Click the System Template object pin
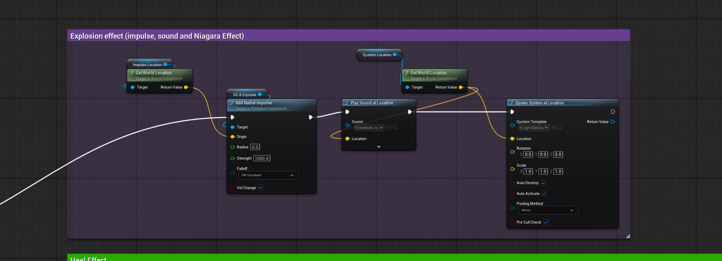The width and height of the screenshot is (722, 261). (513, 125)
